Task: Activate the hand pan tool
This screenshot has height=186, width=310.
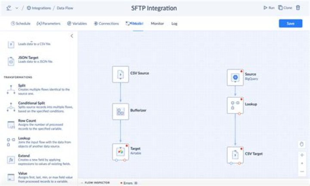Action: (302, 144)
